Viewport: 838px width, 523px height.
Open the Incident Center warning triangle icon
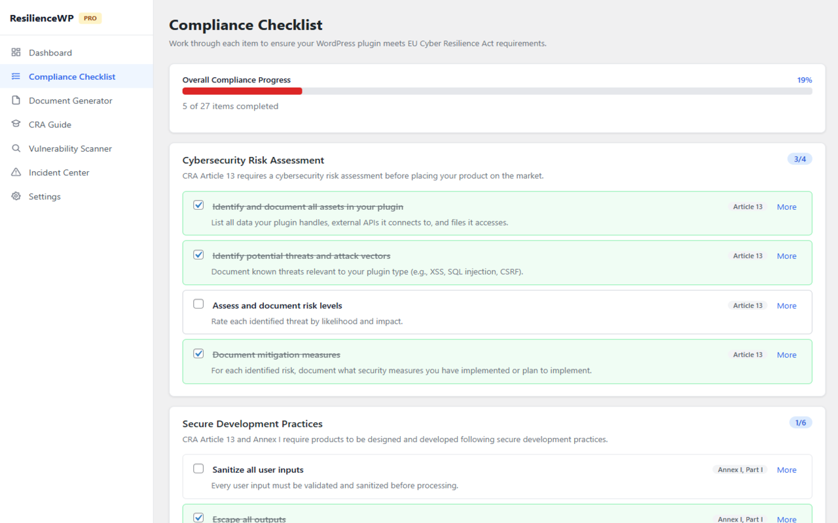coord(16,172)
